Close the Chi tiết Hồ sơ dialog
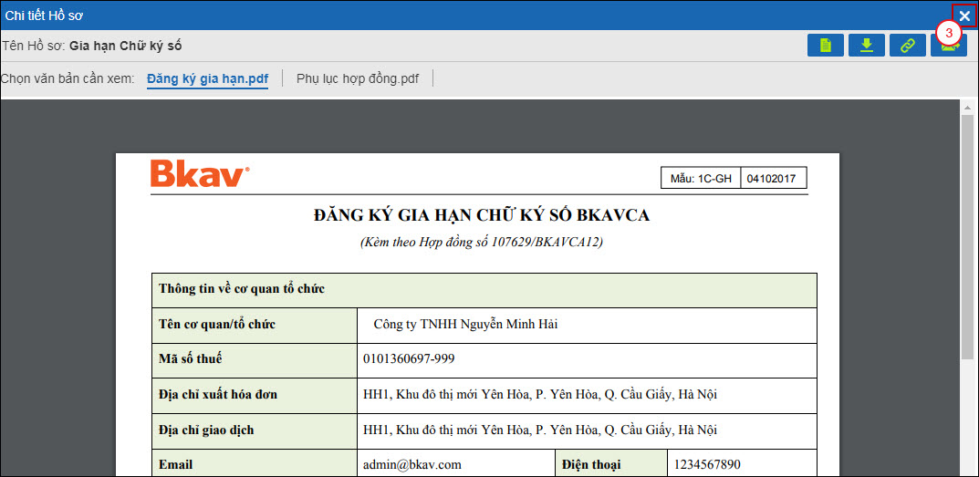979x477 pixels. (964, 16)
